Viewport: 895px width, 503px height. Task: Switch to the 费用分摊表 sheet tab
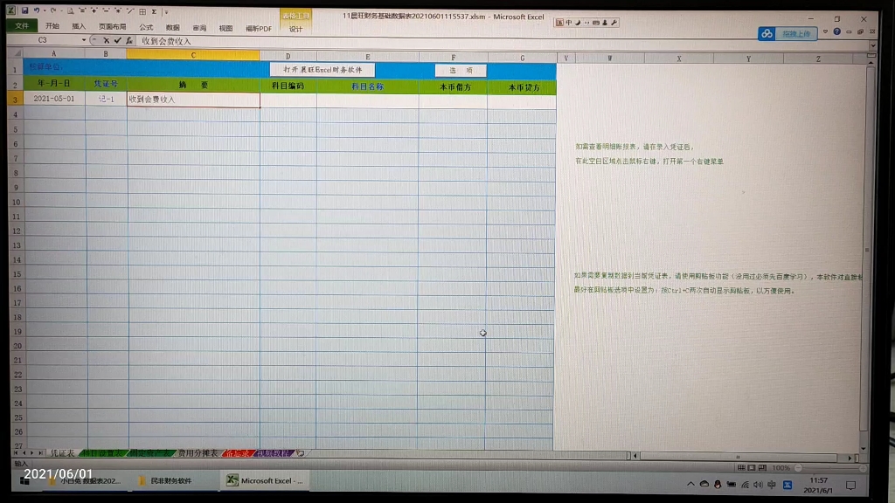tap(197, 452)
